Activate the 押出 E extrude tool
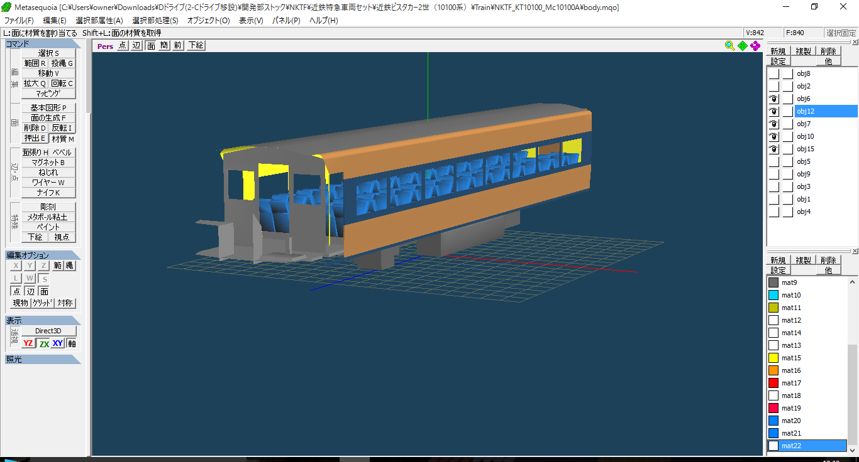 pos(35,139)
